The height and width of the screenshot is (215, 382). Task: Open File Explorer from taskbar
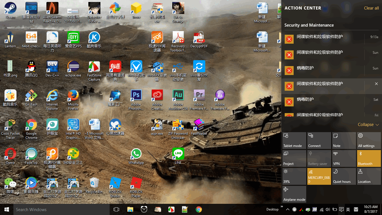click(130, 209)
